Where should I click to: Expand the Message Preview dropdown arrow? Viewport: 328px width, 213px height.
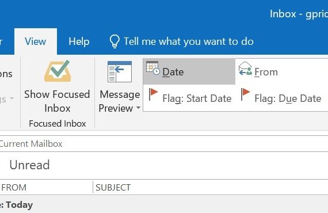point(138,108)
